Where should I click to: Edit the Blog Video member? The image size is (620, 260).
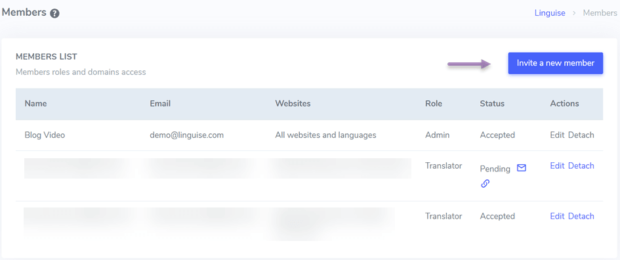click(557, 135)
